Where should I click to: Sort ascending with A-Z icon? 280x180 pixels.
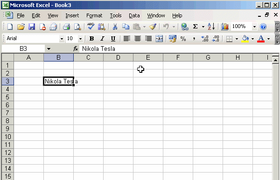click(211, 27)
